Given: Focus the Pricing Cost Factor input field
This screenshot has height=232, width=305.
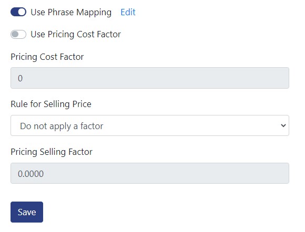Looking at the screenshot, I should point(150,78).
